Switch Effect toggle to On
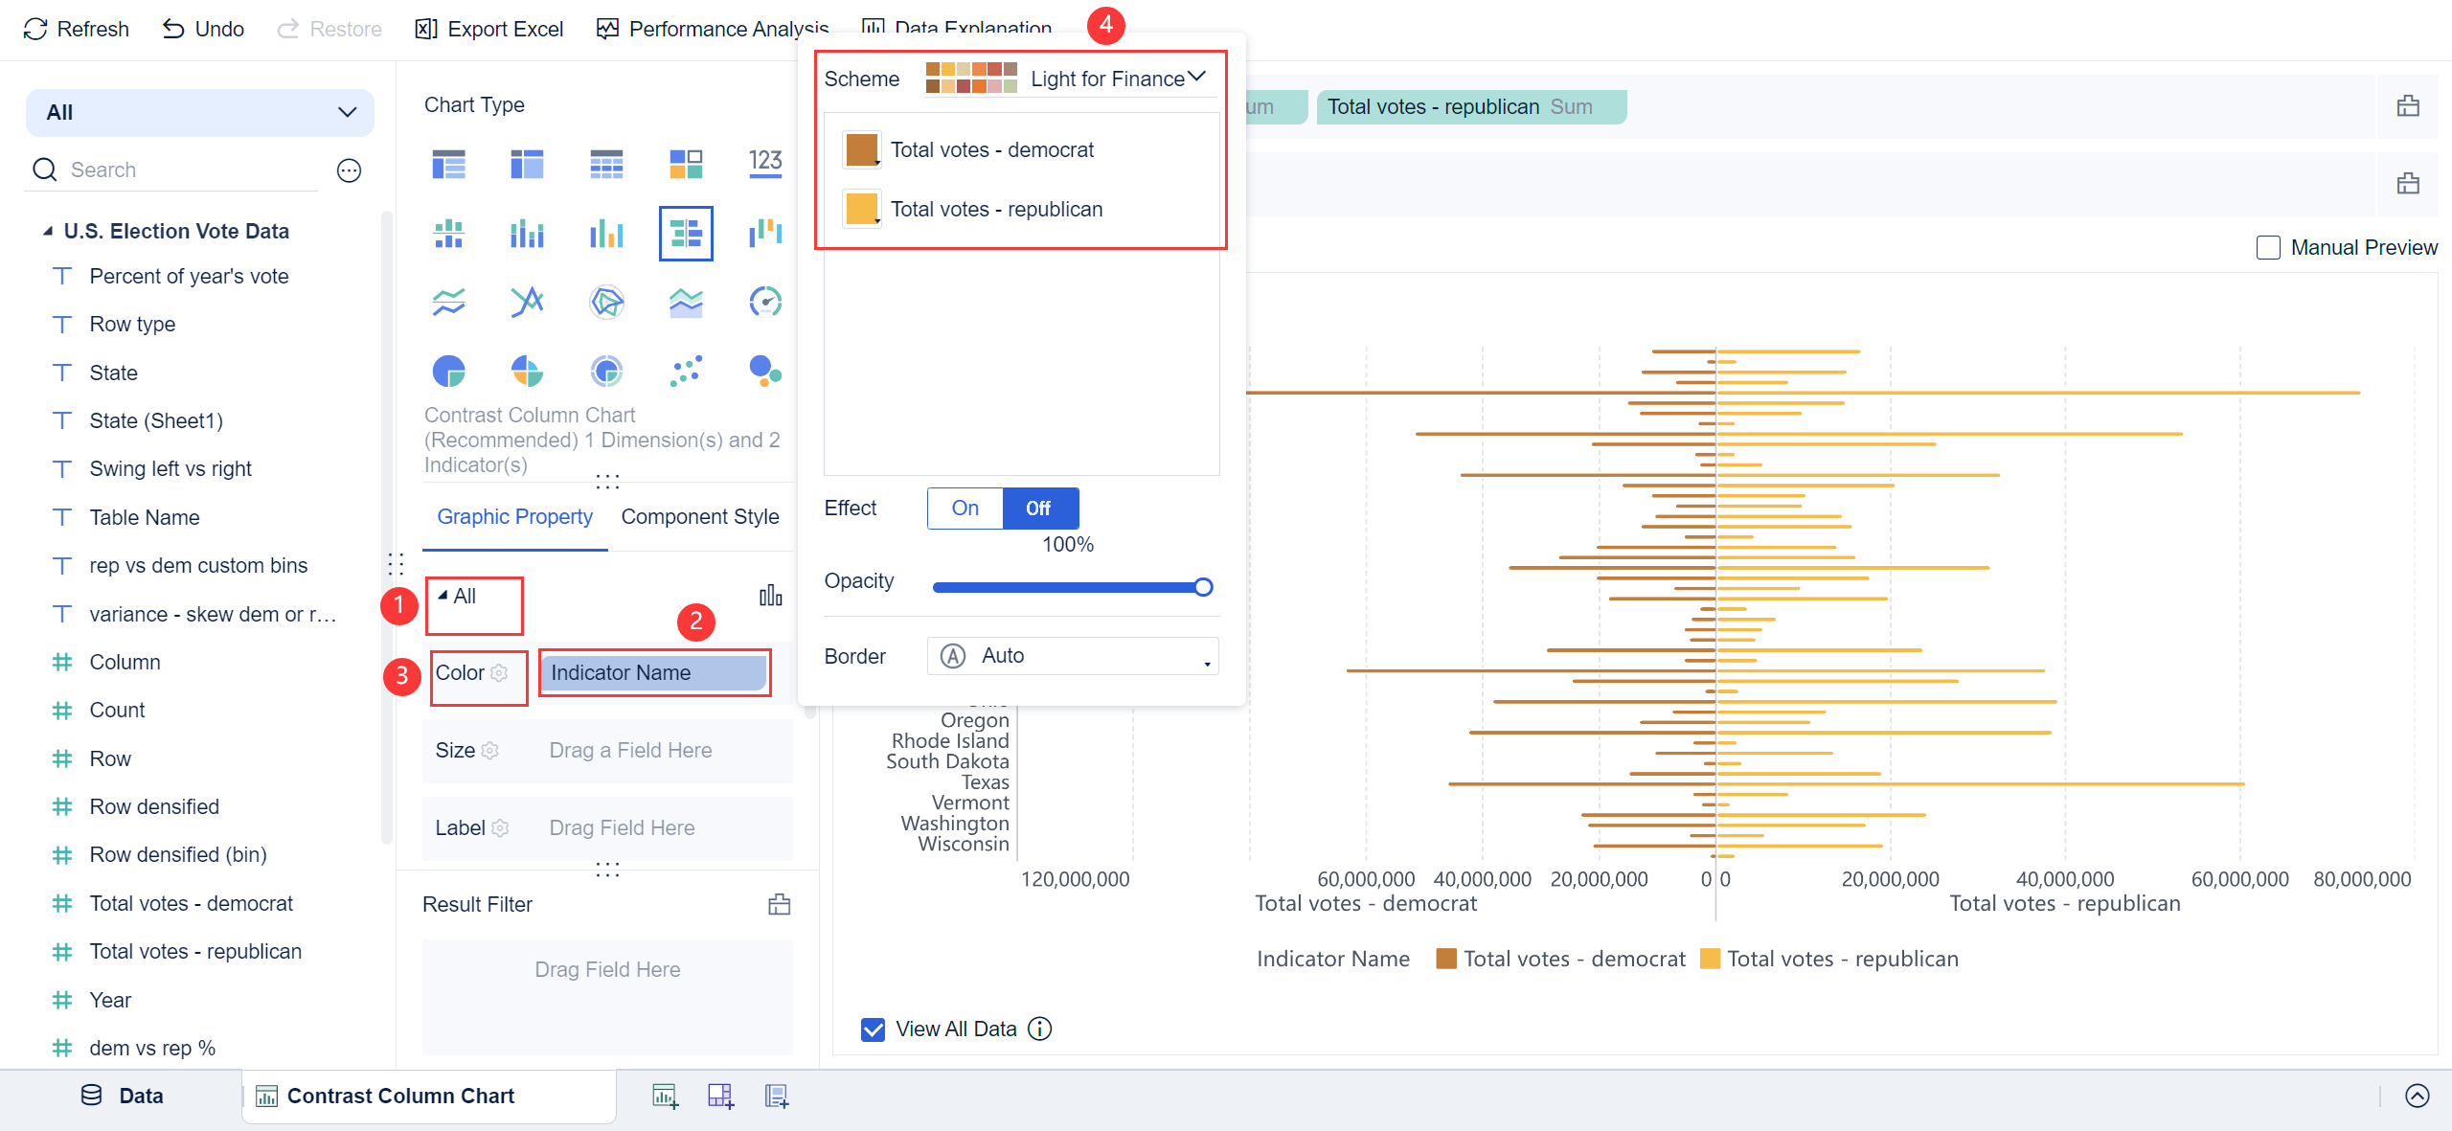 965,509
